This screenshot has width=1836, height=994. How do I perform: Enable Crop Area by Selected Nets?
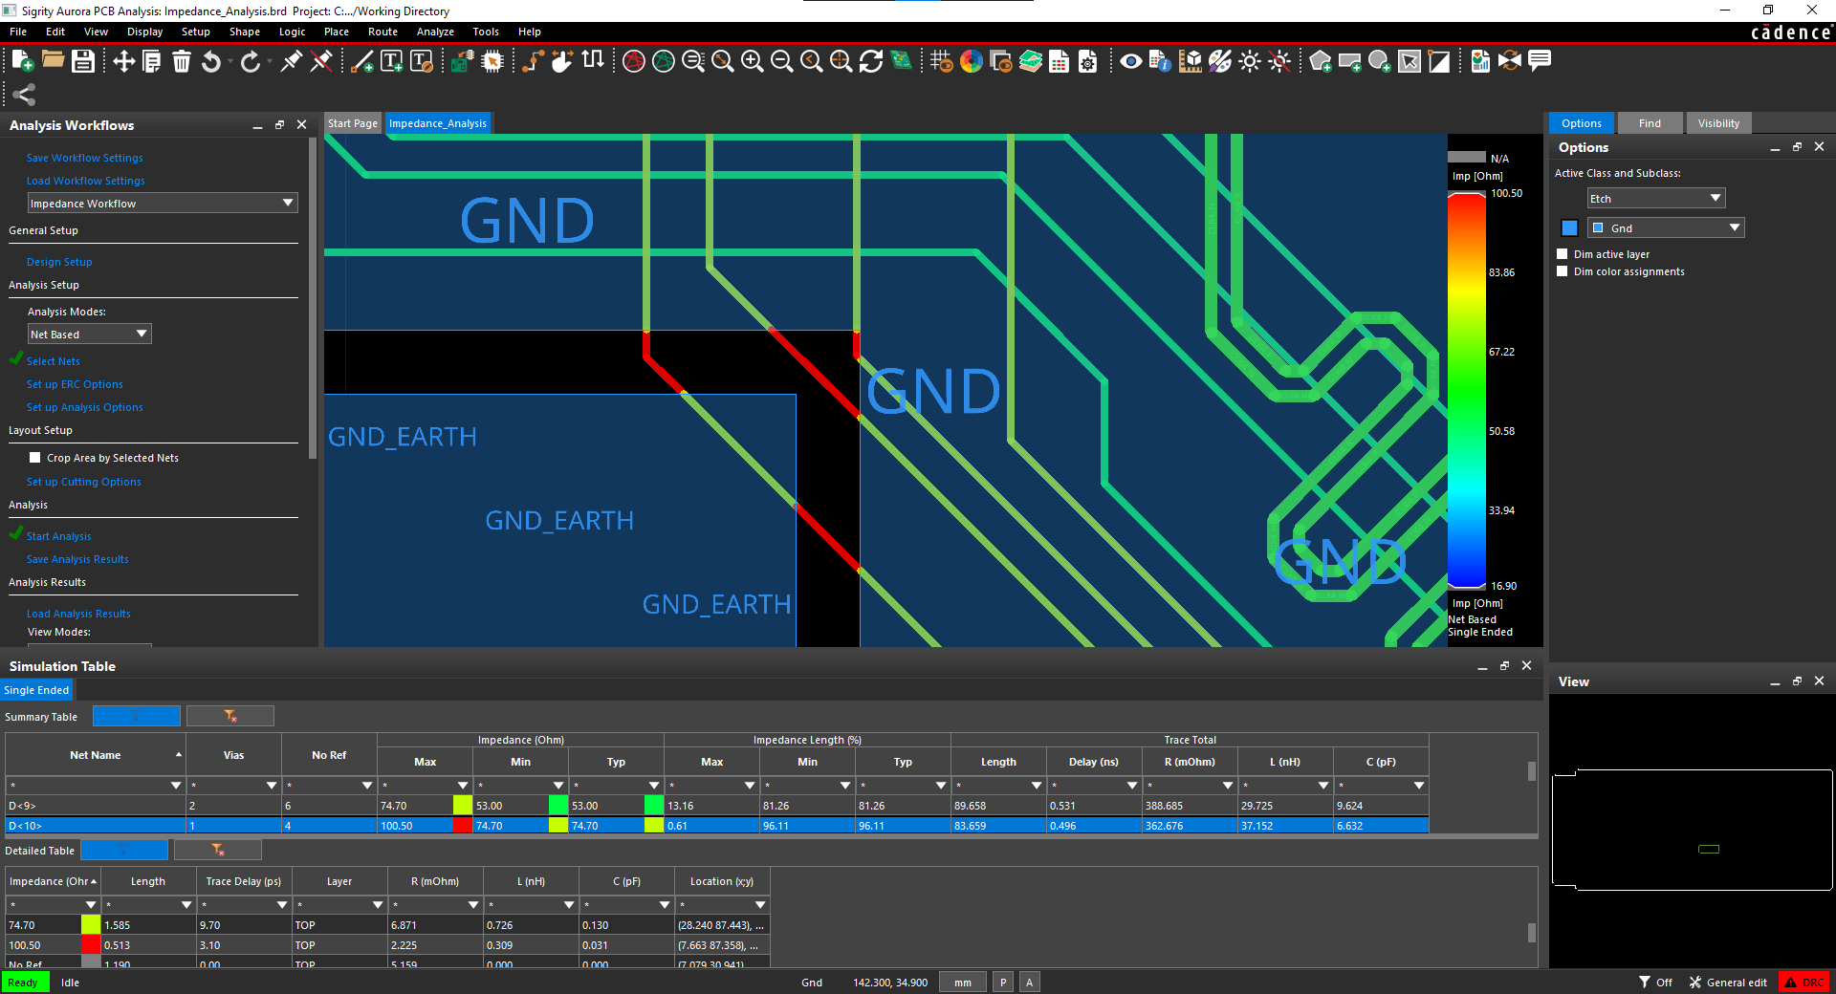point(35,458)
